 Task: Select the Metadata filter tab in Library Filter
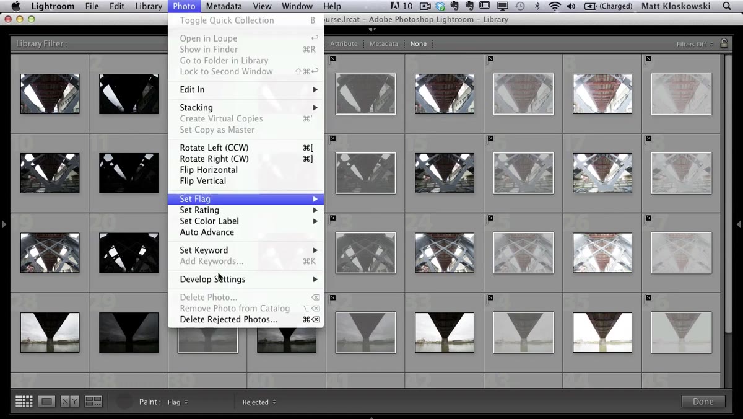click(384, 44)
